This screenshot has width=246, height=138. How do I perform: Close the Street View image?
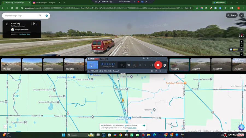coord(242,15)
